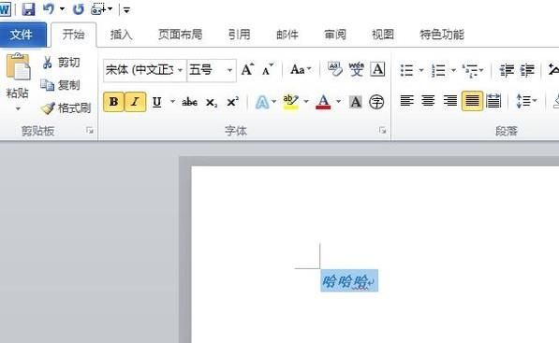This screenshot has width=559, height=343.
Task: Click the Increase Indent icon
Action: pos(527,70)
